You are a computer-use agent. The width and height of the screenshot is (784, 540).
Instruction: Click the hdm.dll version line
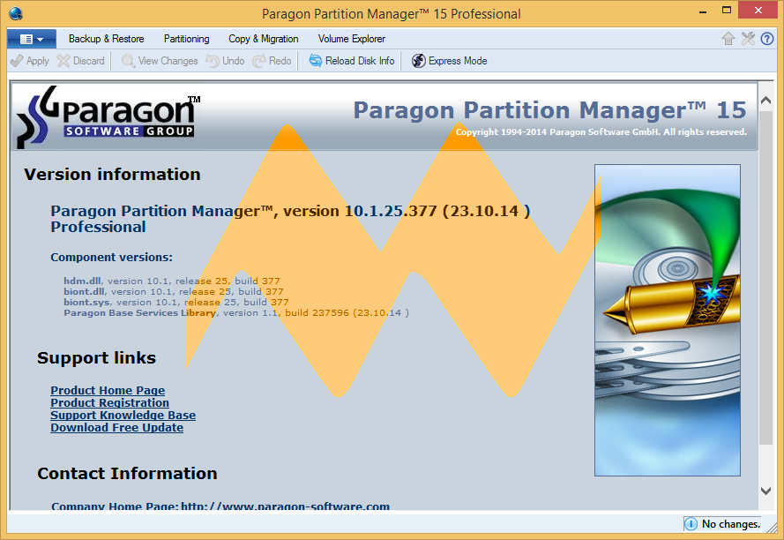[171, 281]
